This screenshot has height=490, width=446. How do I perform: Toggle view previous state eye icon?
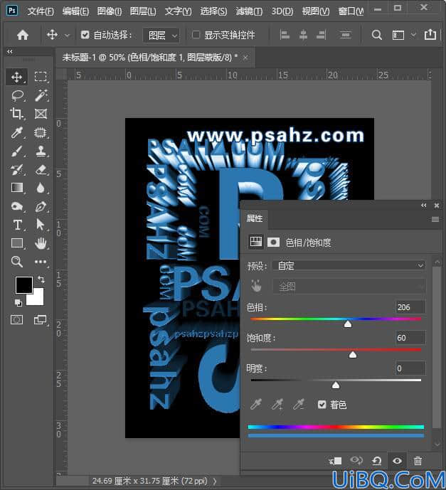[x=356, y=461]
